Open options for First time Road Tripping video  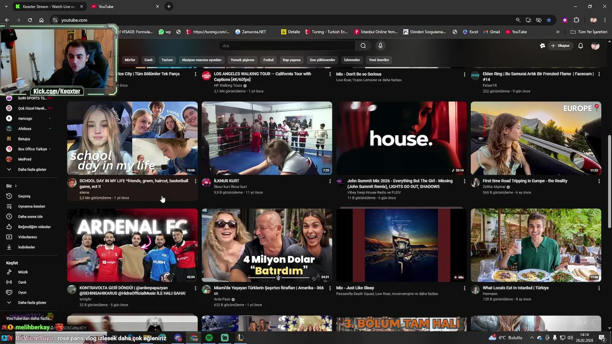tap(599, 181)
